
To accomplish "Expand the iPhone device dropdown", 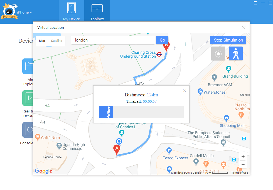I will (x=24, y=12).
